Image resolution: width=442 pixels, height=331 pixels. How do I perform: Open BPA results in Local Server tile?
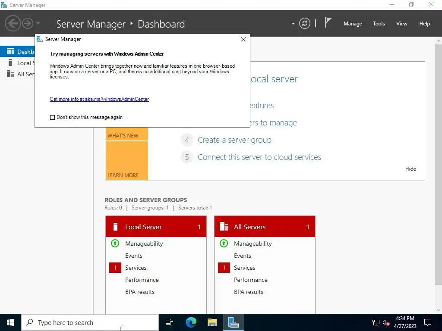[x=140, y=292]
